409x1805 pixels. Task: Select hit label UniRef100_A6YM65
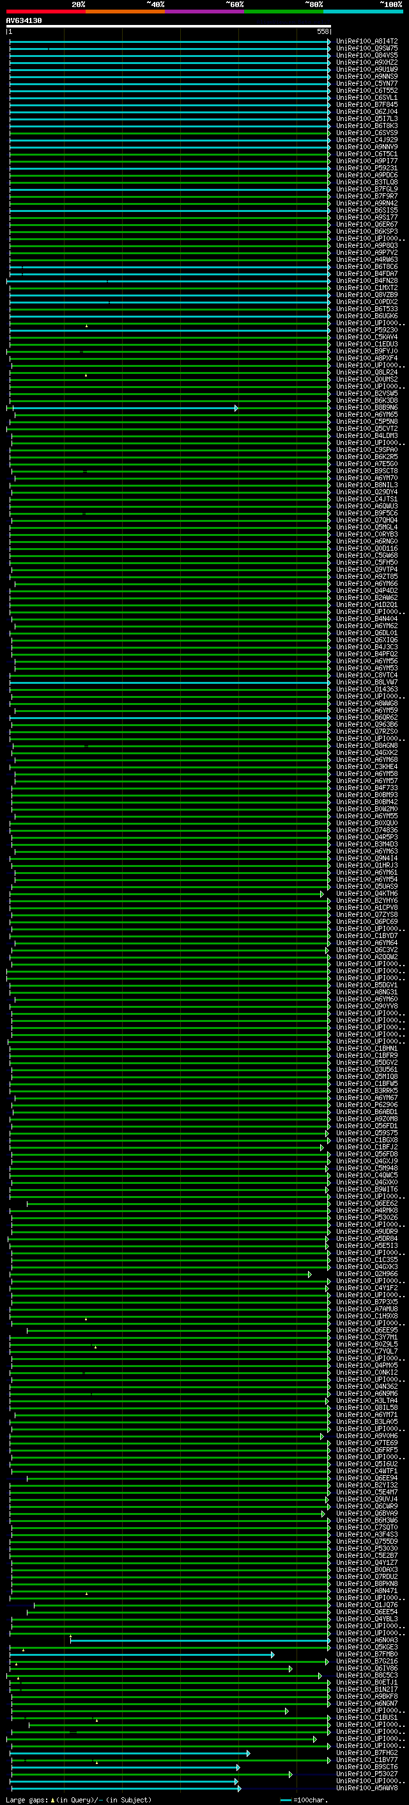tap(366, 414)
